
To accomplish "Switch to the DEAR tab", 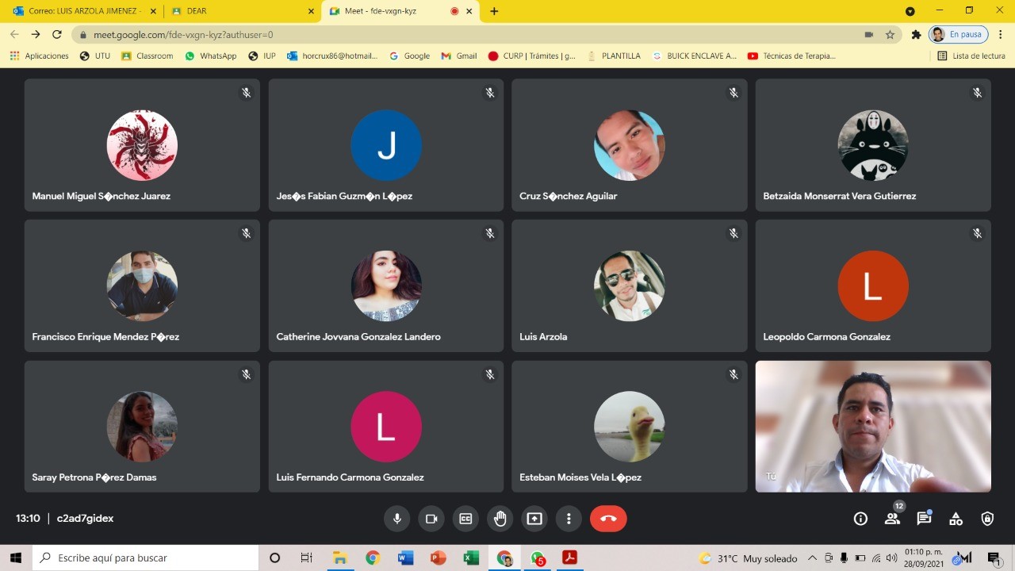I will point(238,11).
